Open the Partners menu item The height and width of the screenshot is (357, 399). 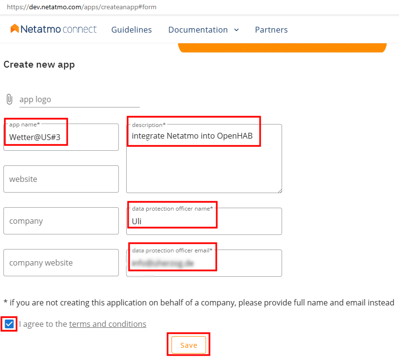click(x=271, y=30)
